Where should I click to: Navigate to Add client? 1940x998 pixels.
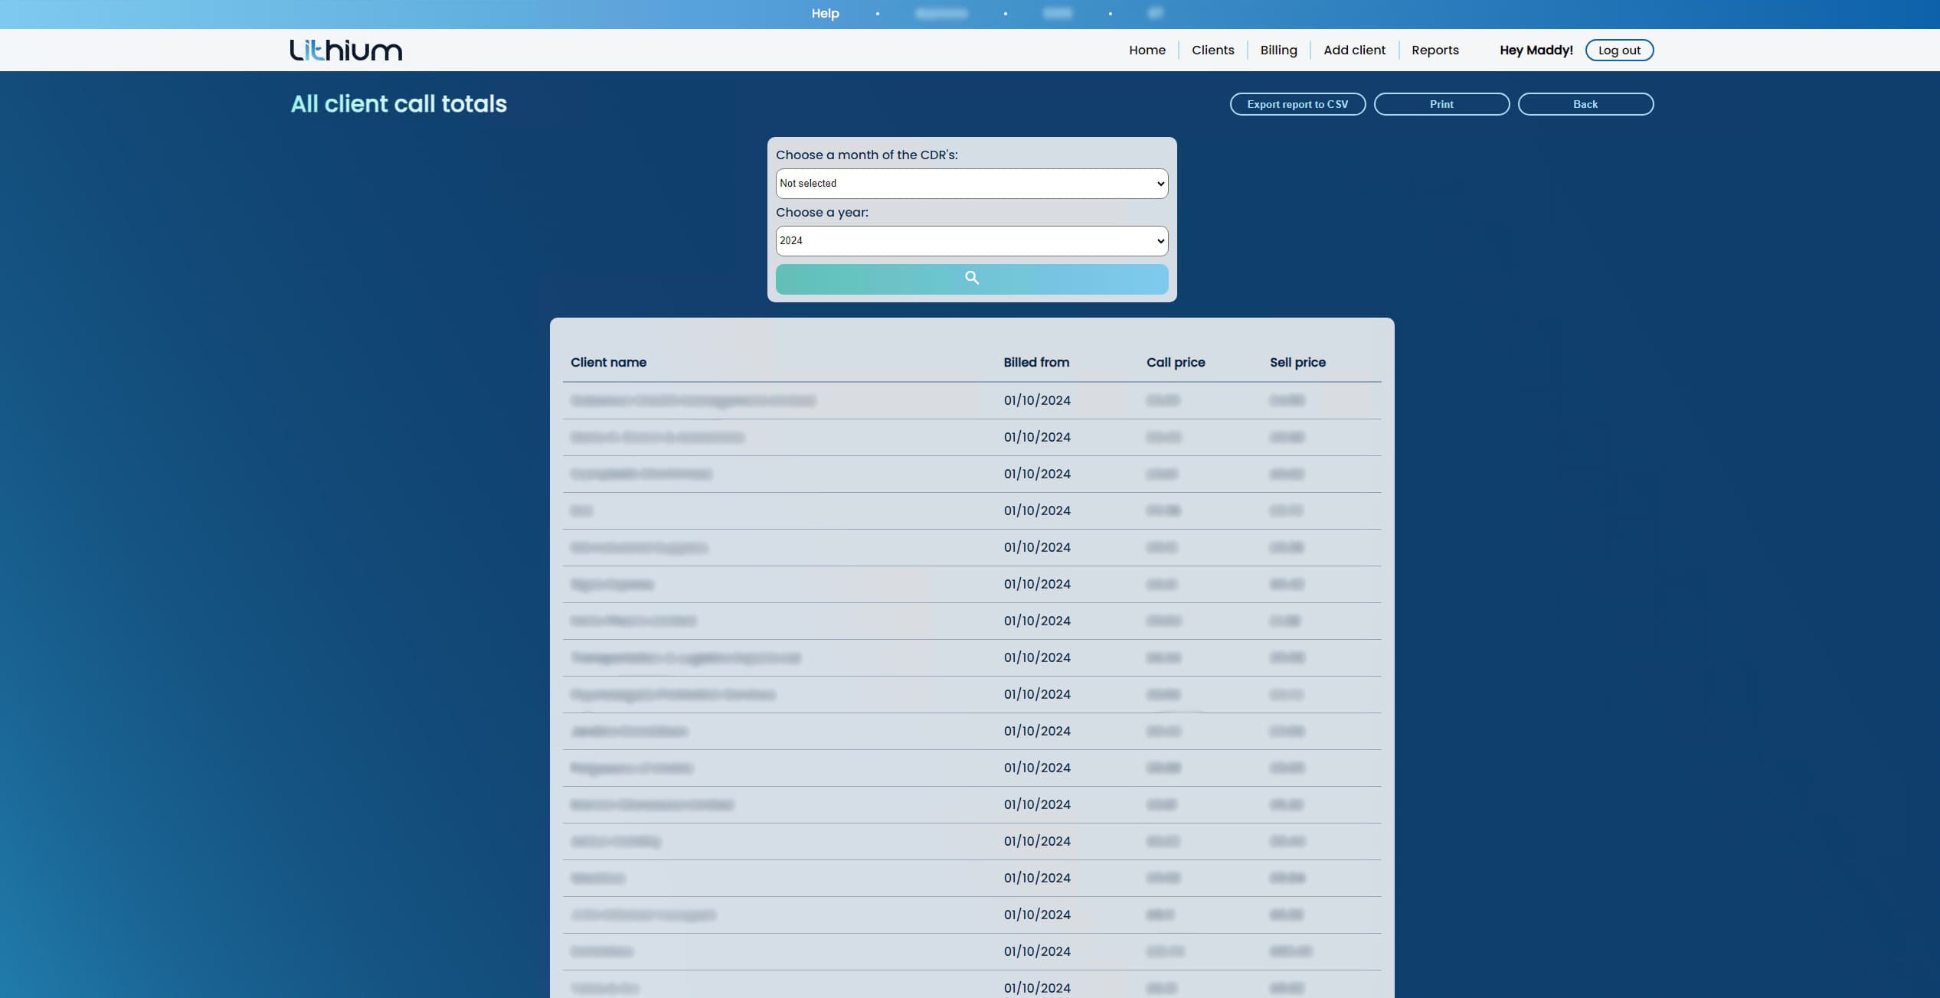1354,51
